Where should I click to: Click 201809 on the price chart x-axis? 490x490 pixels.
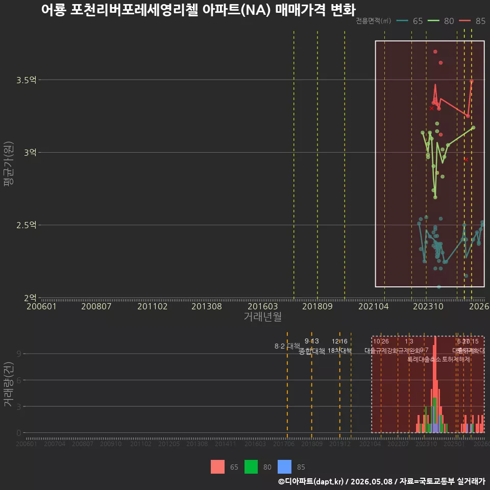pos(317,306)
